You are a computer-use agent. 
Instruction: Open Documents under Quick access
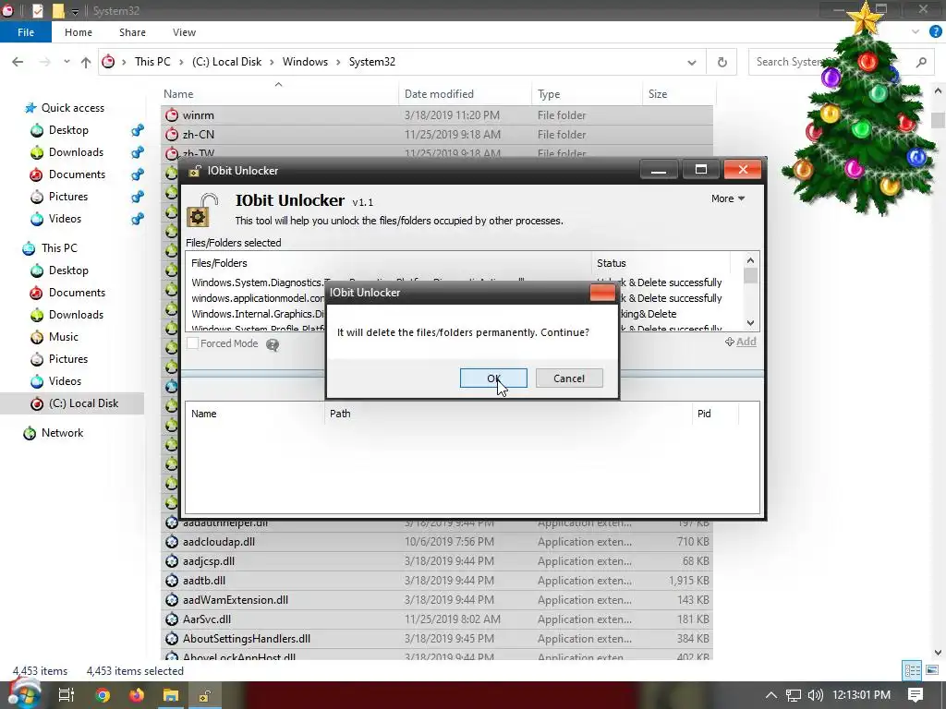[77, 174]
